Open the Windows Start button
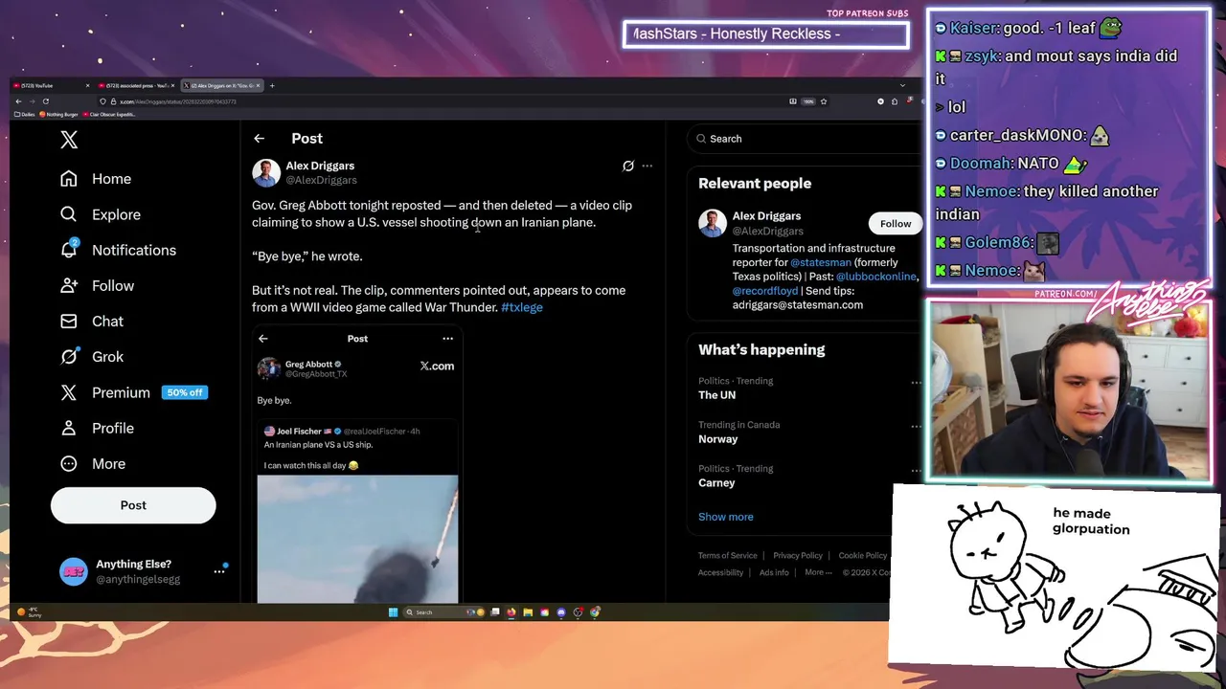The width and height of the screenshot is (1226, 689). [393, 612]
